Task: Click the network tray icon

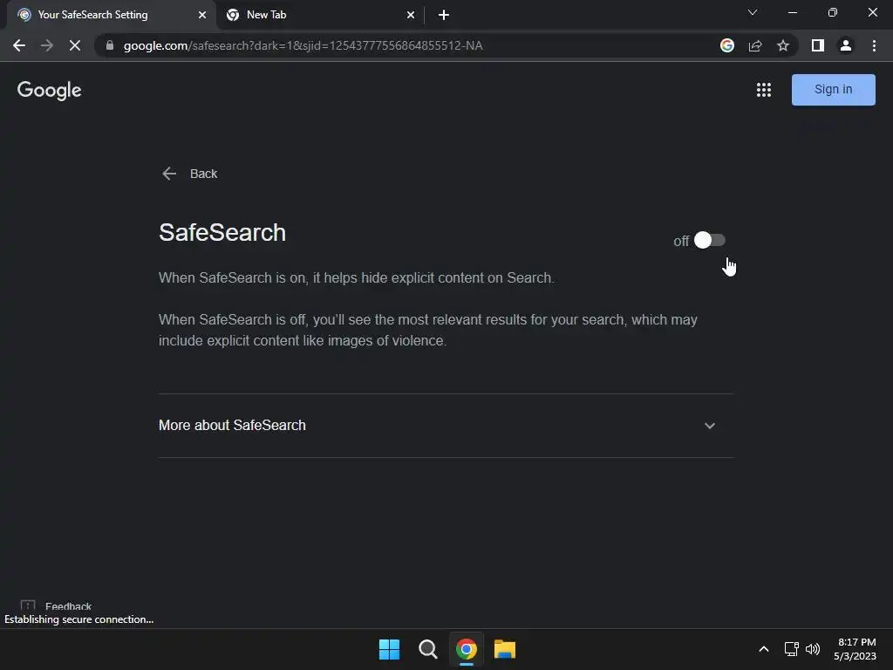Action: [791, 649]
